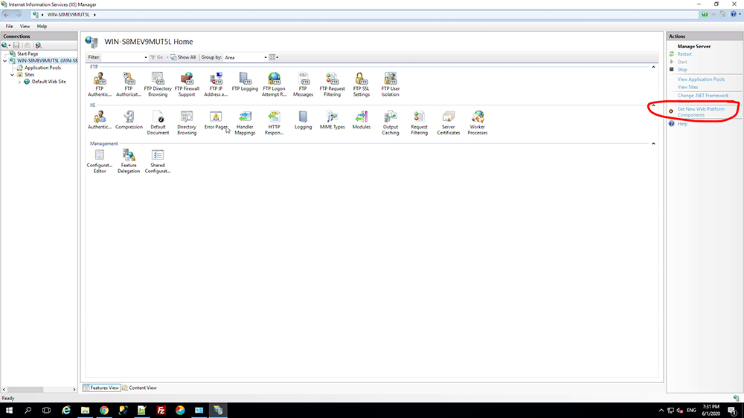Click the Filter input field

tap(124, 57)
